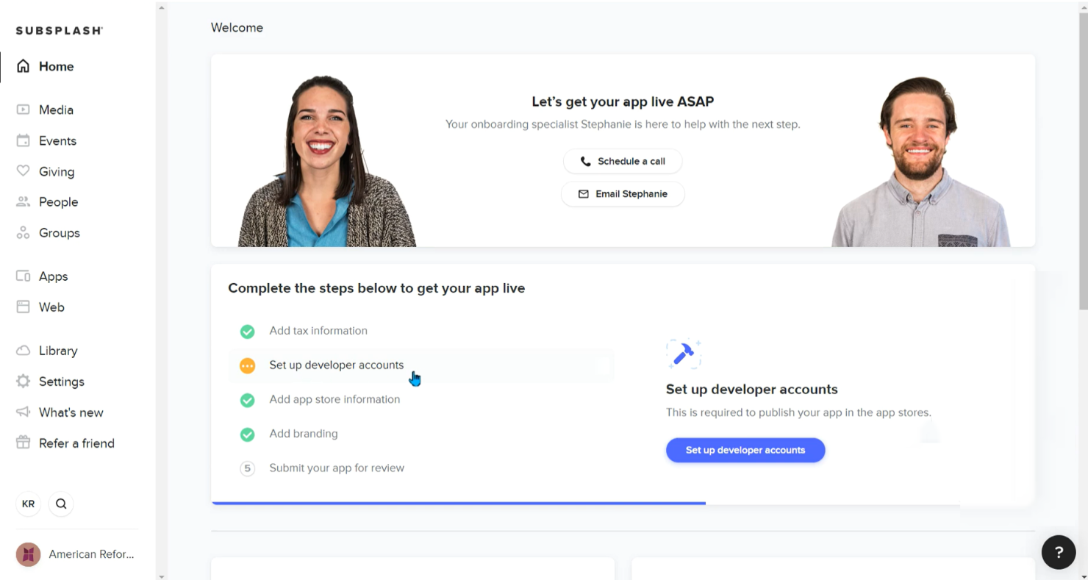Select Submit your app for review step

[x=337, y=468]
